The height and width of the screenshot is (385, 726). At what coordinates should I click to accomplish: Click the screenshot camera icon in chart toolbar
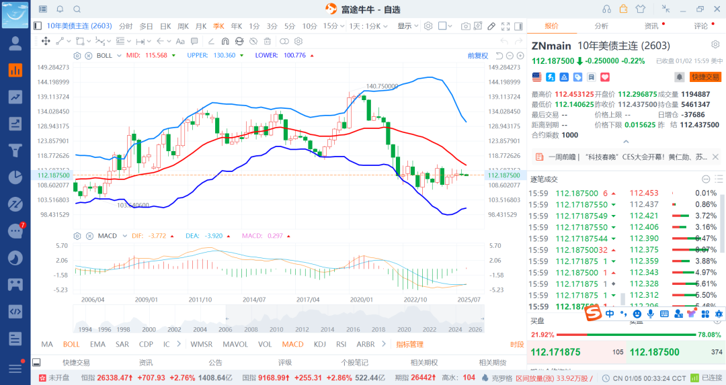coord(466,26)
